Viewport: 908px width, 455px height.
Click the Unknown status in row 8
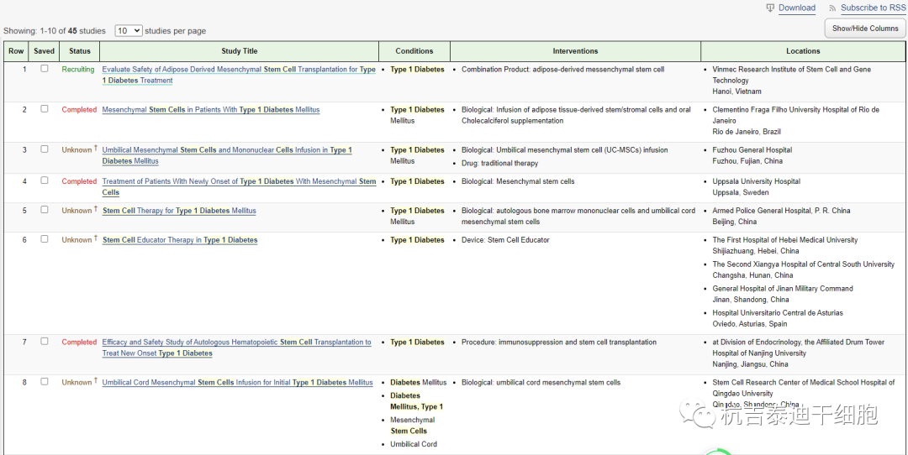tap(77, 382)
